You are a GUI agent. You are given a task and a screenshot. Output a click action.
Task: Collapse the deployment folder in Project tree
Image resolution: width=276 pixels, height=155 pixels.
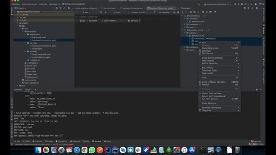tap(25, 34)
